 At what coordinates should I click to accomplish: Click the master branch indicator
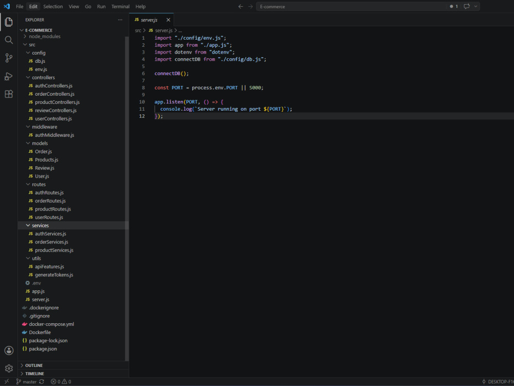[26, 381]
